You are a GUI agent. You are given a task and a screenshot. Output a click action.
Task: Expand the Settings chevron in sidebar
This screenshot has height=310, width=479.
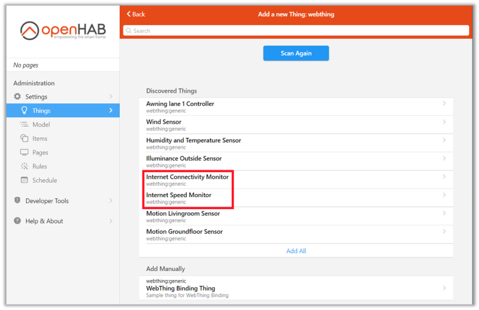coord(111,97)
